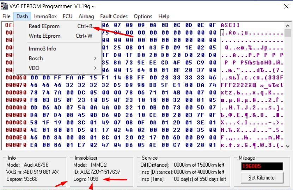Click the hex view scrollbar up arrow
Screen dimensions: 293x190
288,26
